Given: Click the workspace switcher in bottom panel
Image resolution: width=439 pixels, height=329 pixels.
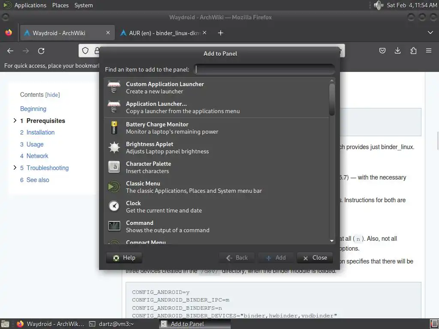Looking at the screenshot, I should (434, 324).
